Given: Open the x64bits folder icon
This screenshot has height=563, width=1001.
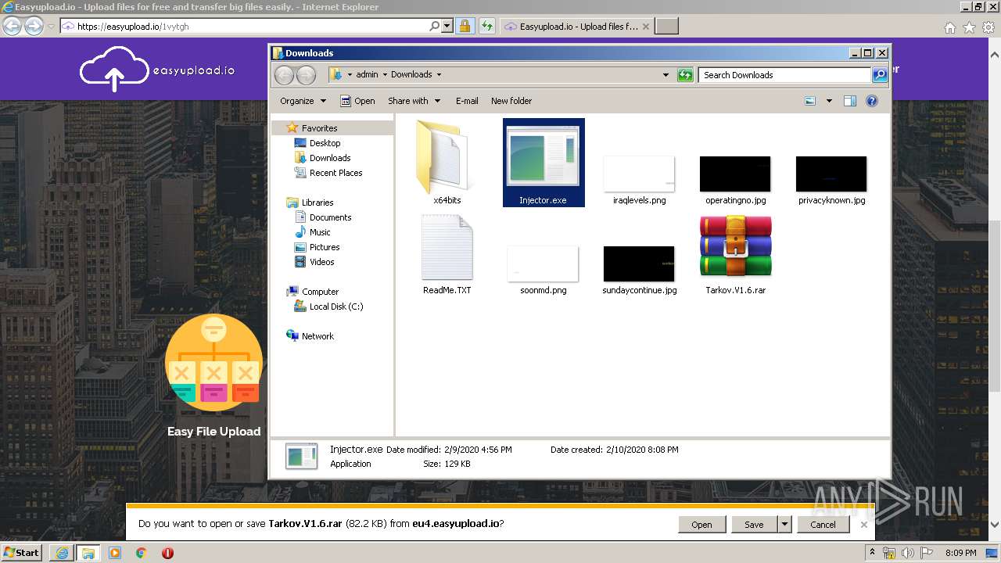Looking at the screenshot, I should [447, 156].
